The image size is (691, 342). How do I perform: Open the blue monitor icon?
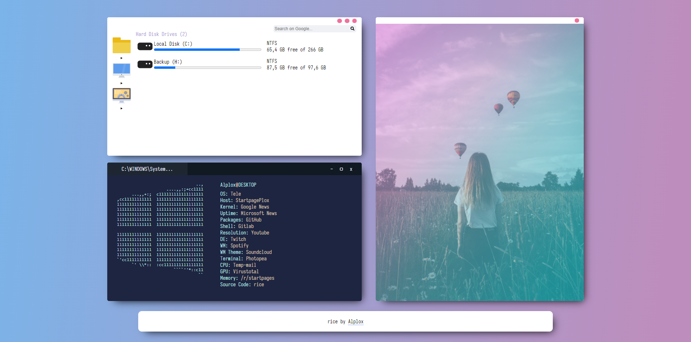tap(122, 70)
